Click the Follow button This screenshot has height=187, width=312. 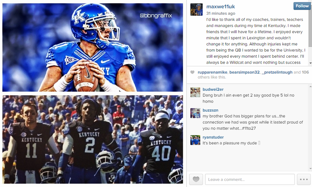pos(302,6)
